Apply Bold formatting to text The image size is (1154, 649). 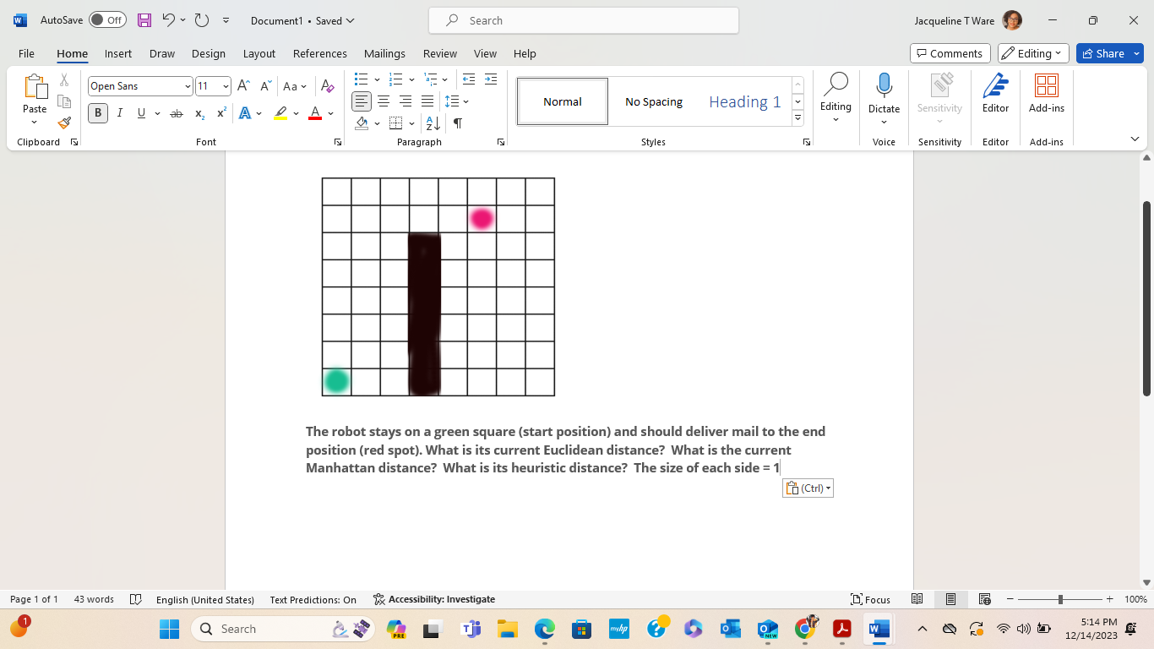click(x=97, y=112)
